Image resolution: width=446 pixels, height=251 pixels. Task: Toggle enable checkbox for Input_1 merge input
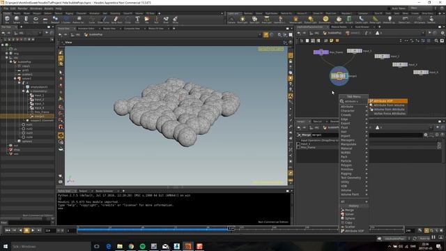(298, 144)
